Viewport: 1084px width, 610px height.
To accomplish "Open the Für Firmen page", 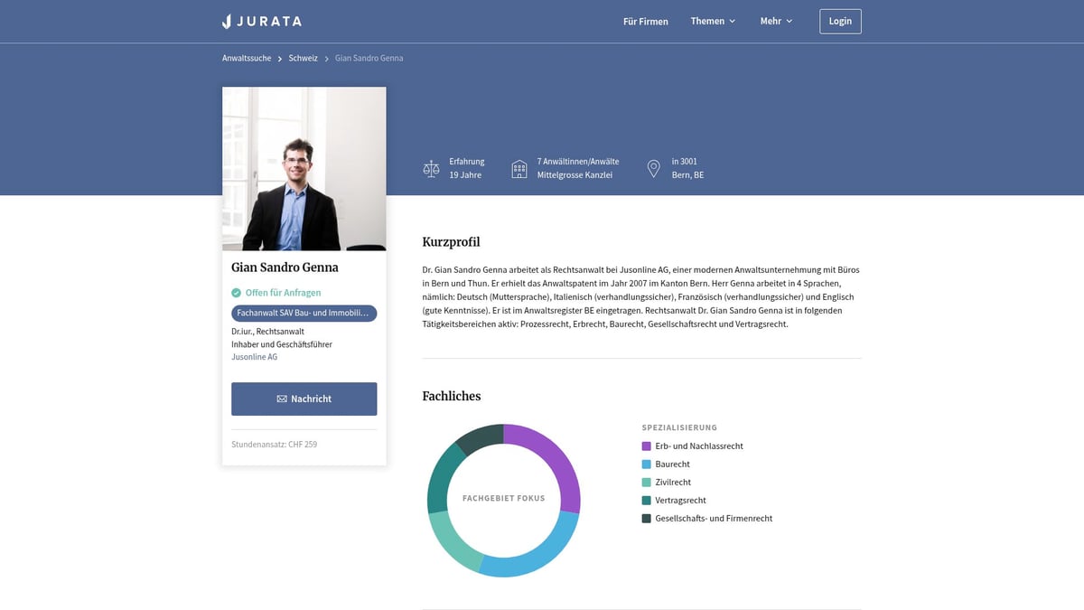I will [x=646, y=21].
